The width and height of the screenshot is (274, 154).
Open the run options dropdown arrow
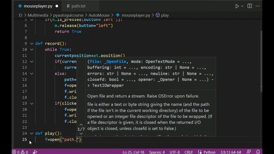[242, 6]
